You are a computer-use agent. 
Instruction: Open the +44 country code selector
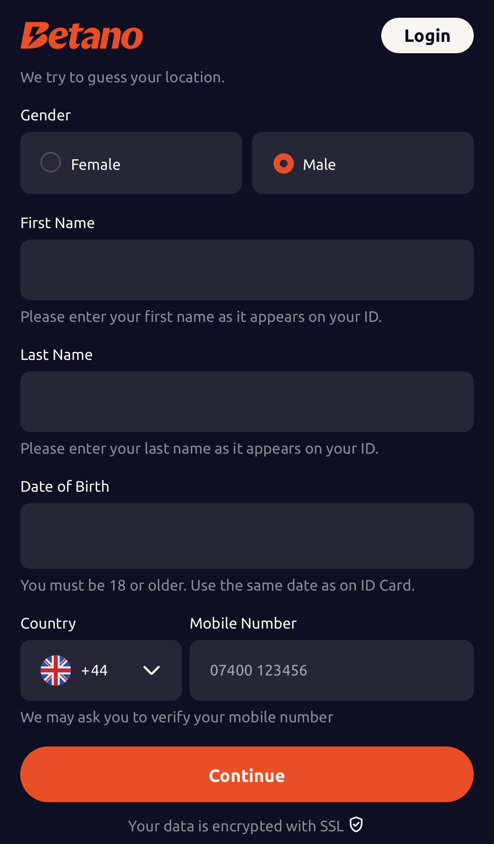tap(95, 670)
